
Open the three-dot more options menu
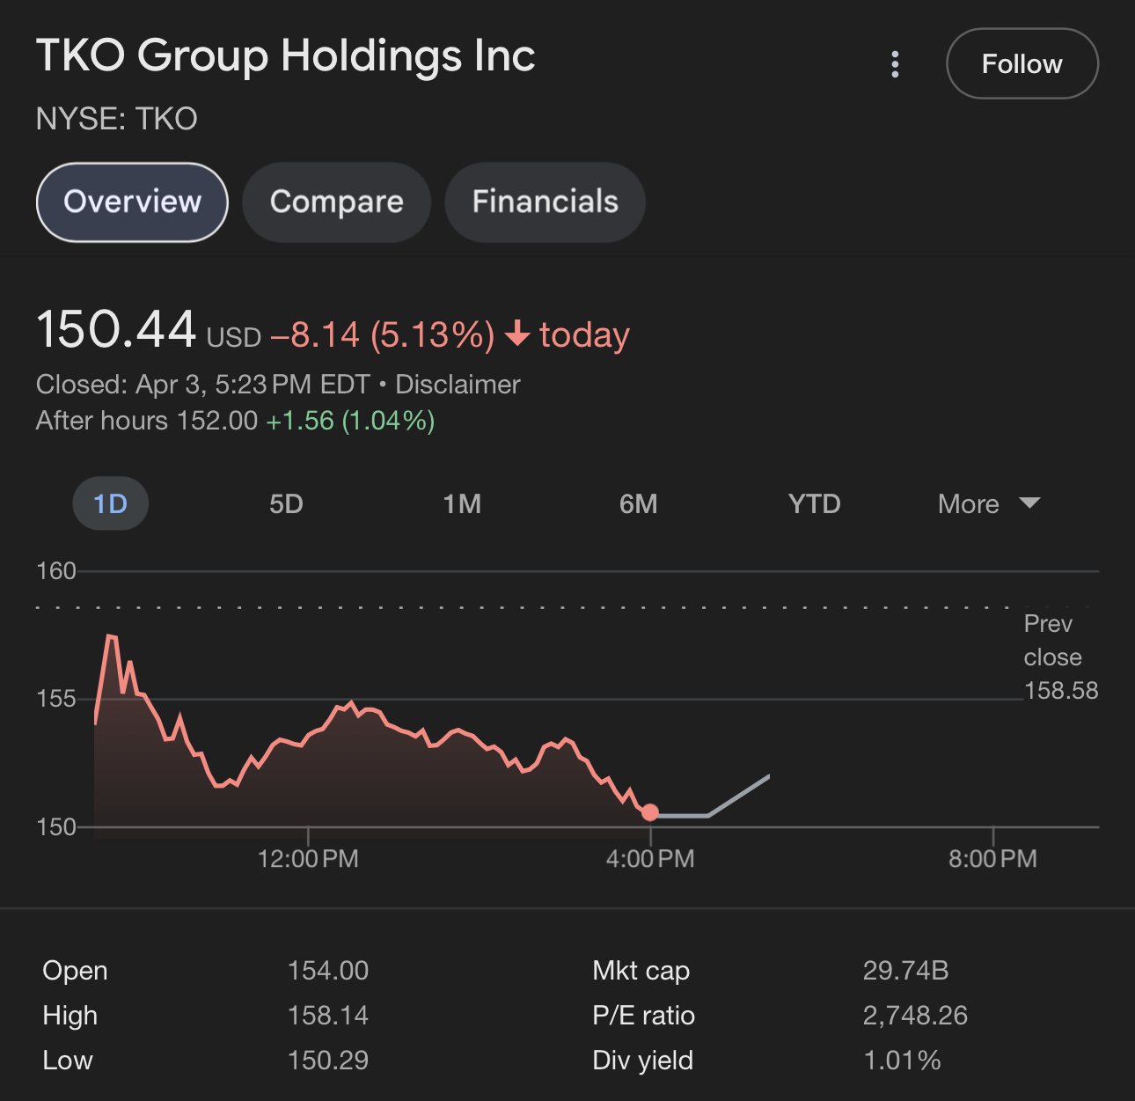click(x=895, y=64)
